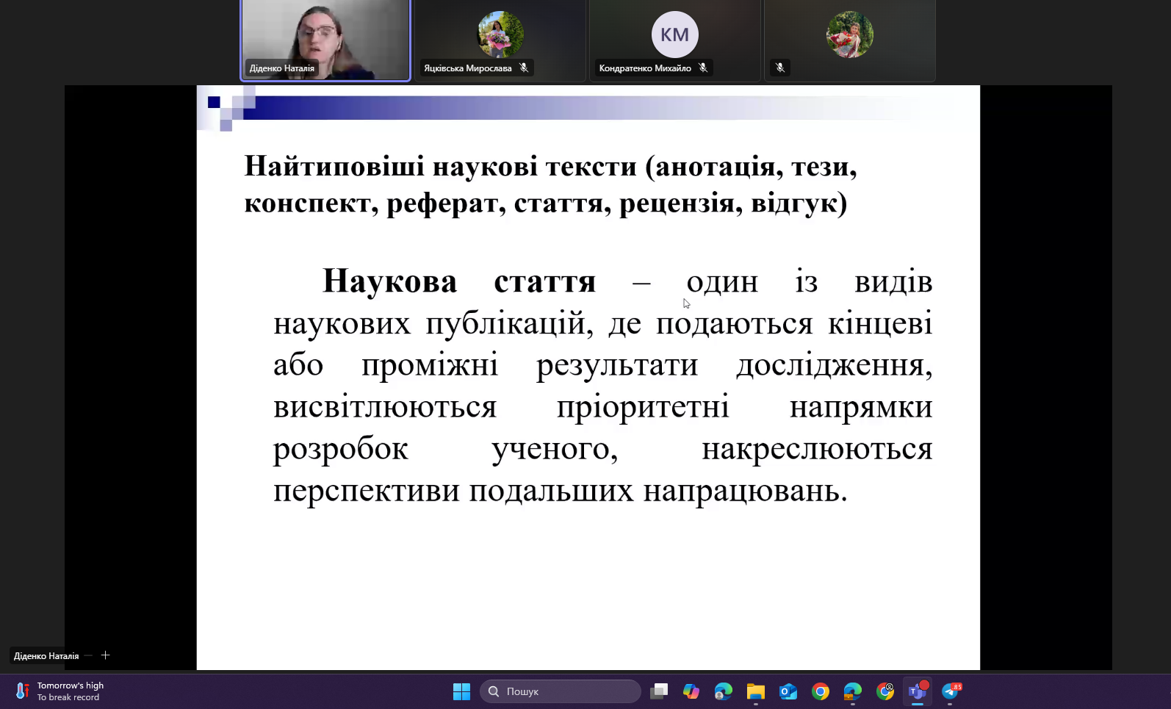
Task: Open Task View from the taskbar
Action: 659,691
